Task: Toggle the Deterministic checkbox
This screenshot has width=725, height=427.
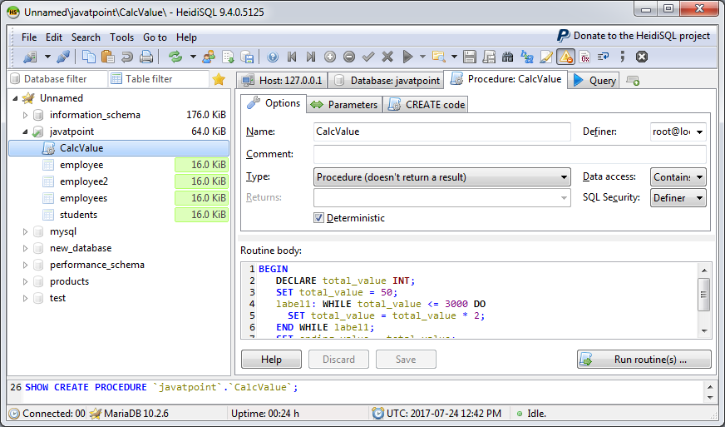Action: pos(318,218)
